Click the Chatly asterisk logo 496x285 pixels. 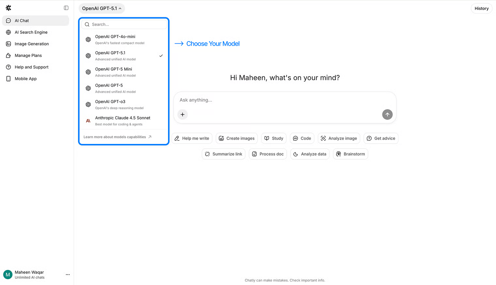8,8
